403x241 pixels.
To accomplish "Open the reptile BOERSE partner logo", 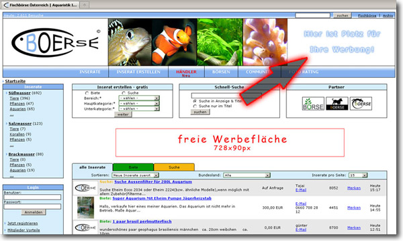I will tap(361, 104).
